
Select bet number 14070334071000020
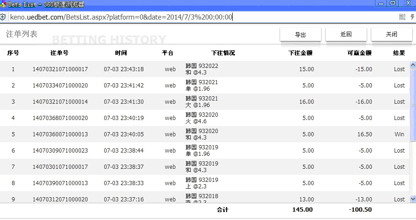tap(60, 86)
